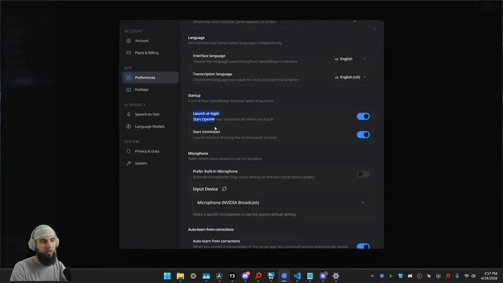Screen dimensions: 503x283
Task: Open Windows Settings gear on taskbar
Action: (336, 276)
